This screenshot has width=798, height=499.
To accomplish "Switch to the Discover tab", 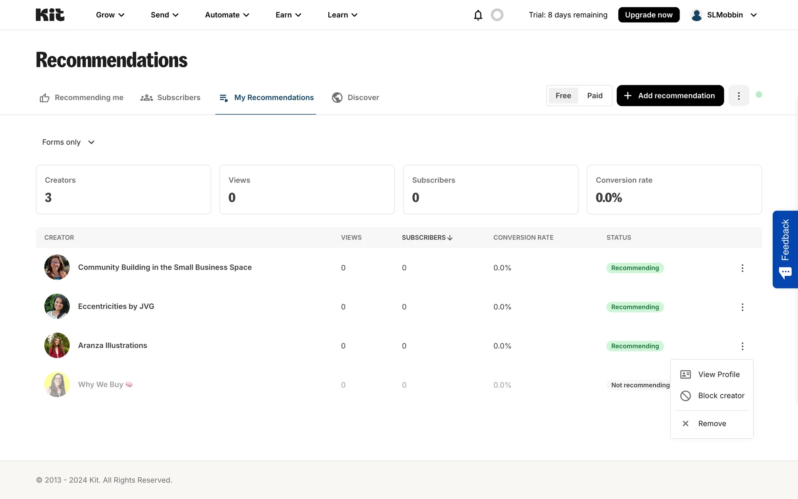I will pyautogui.click(x=356, y=97).
